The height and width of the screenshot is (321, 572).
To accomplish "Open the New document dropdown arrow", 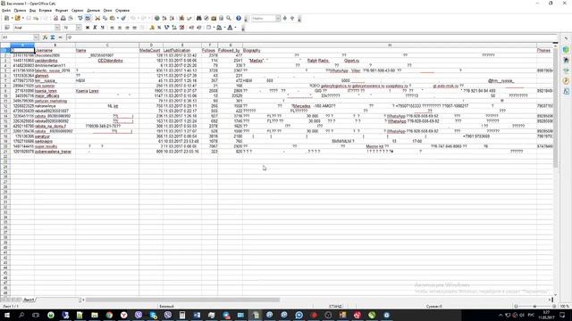I will coord(12,18).
